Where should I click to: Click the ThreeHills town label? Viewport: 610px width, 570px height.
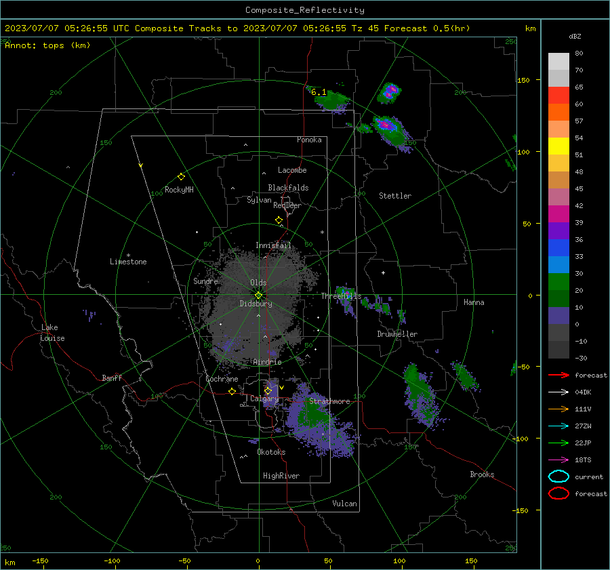(341, 296)
